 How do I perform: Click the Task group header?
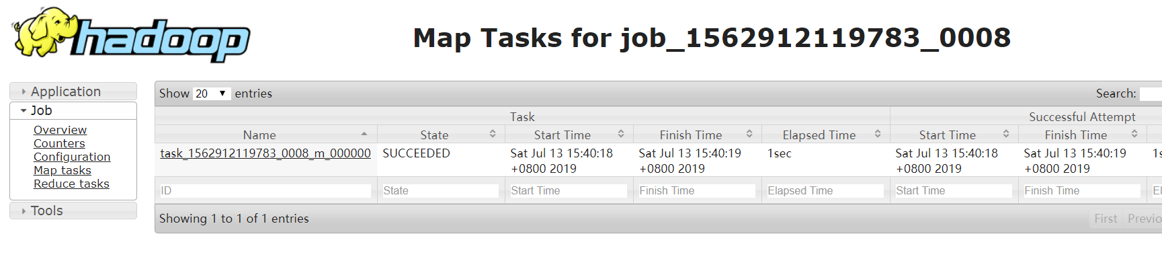coord(522,117)
